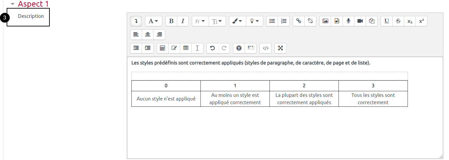Toggle bold formatting in the editor
This screenshot has height=160, width=449.
[171, 21]
